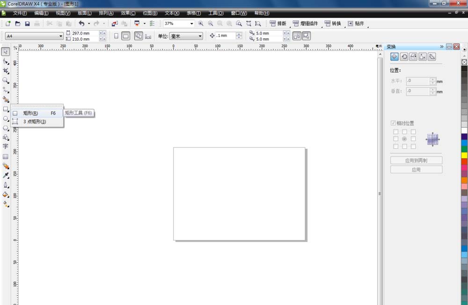
Task: Select the Shape edit tool
Action: point(5,61)
